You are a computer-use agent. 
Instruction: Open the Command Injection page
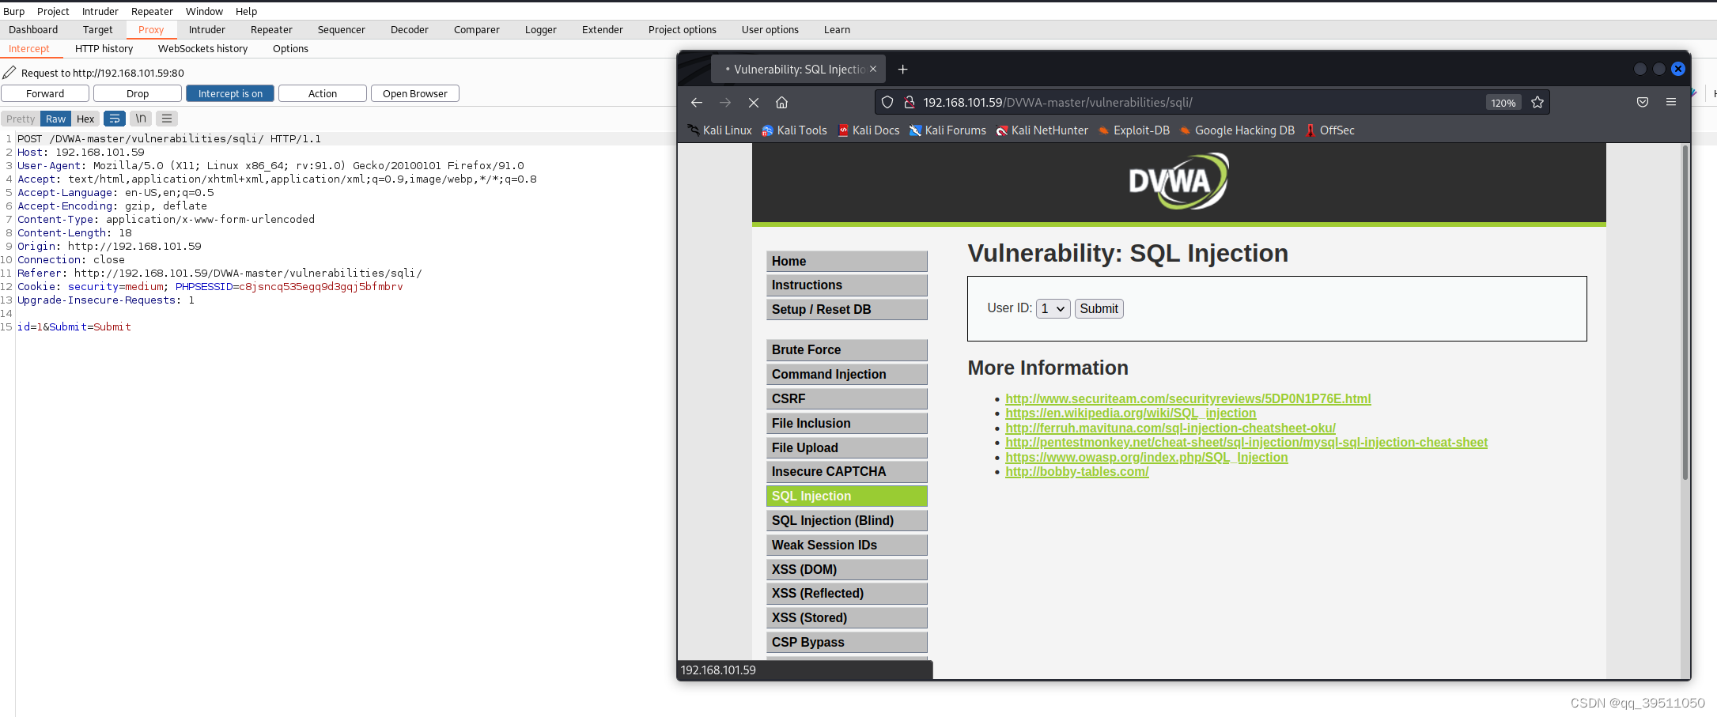coord(846,375)
